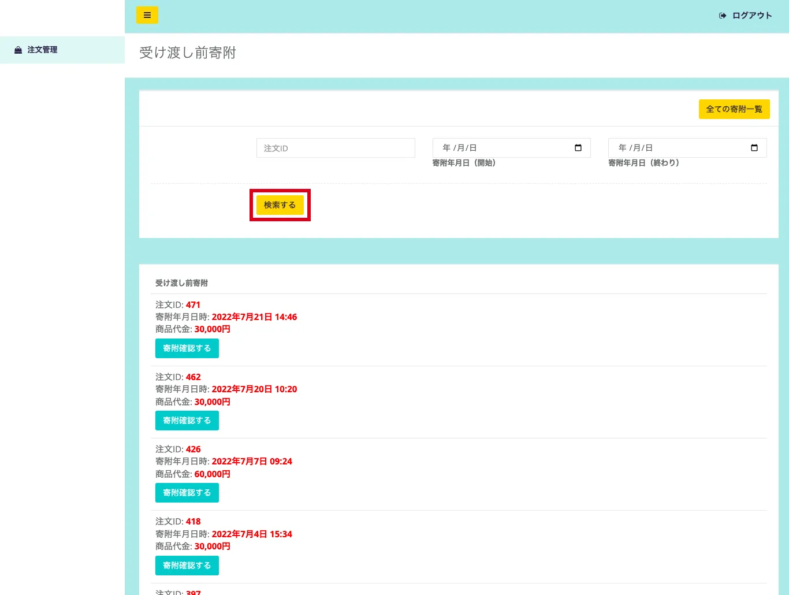Click the date 2022年7月20日 10:20
This screenshot has height=595, width=789.
[x=254, y=389]
